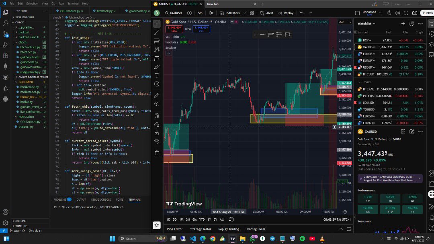
Task: Click the trash remove drawings icon
Action: (x=157, y=153)
